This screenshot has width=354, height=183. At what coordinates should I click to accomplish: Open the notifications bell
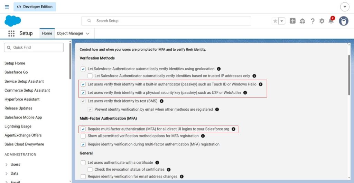coord(331,20)
